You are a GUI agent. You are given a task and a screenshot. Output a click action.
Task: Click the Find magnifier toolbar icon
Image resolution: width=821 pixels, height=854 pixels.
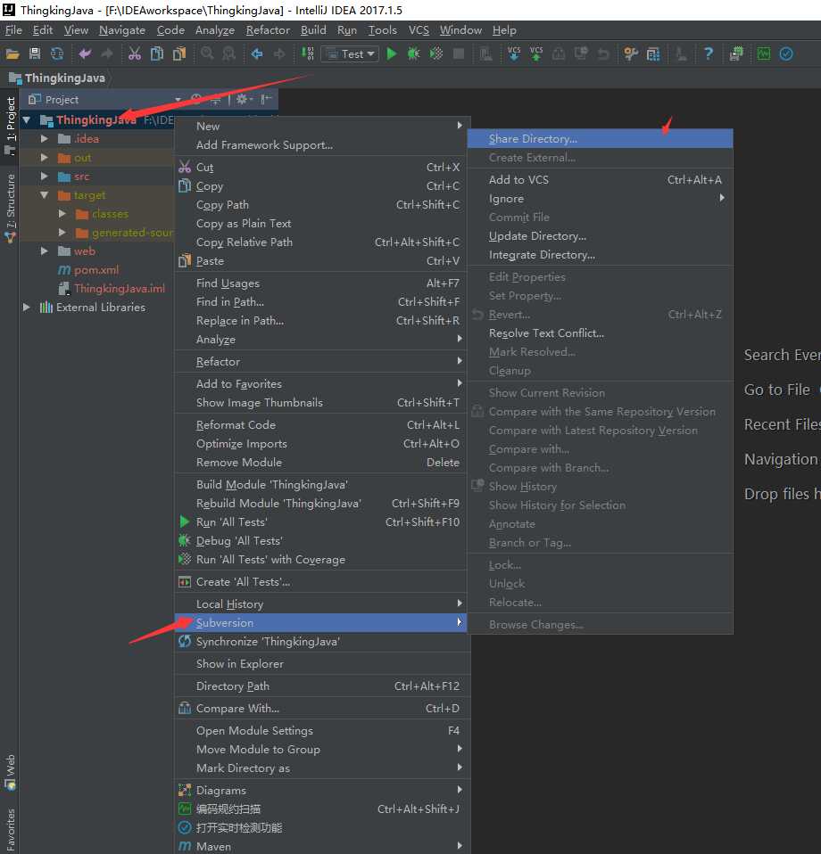click(x=207, y=53)
